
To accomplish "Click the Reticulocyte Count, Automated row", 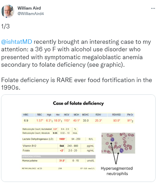I will tap(50, 129).
